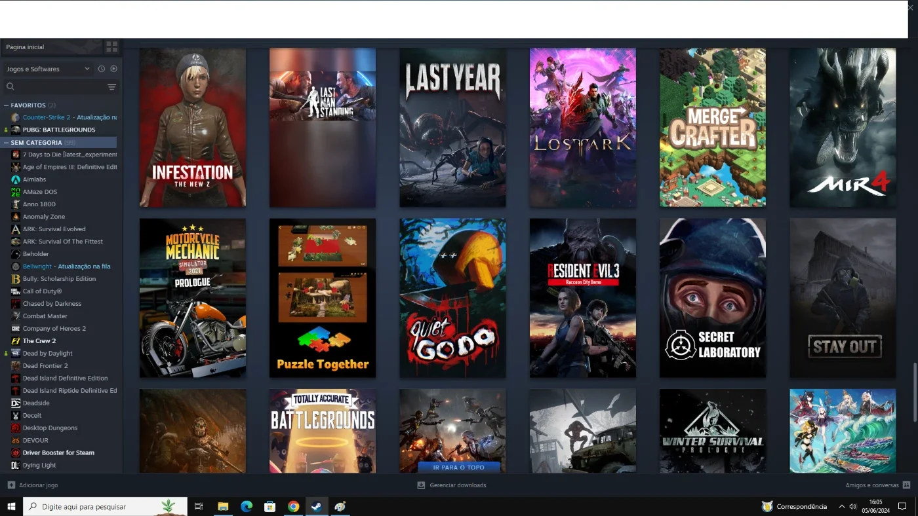This screenshot has width=918, height=516.
Task: Open the friends and chat icon
Action: pyautogui.click(x=906, y=485)
